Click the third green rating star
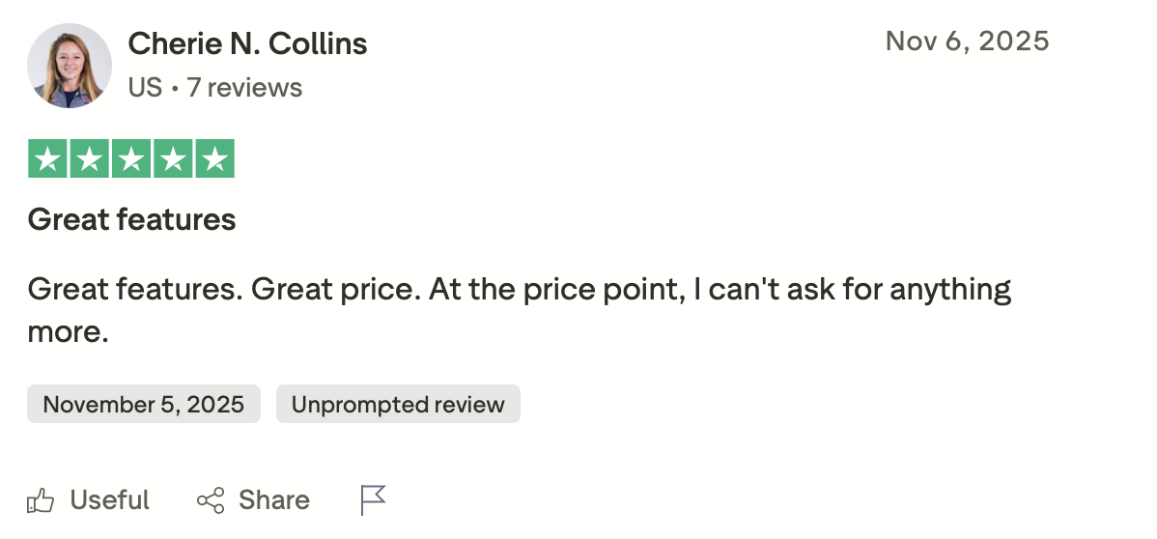 point(131,159)
